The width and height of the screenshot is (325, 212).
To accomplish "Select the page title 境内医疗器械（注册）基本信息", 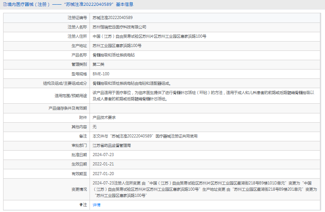I will click(70, 4).
